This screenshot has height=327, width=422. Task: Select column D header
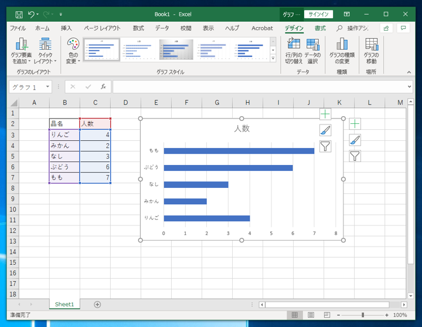(125, 103)
